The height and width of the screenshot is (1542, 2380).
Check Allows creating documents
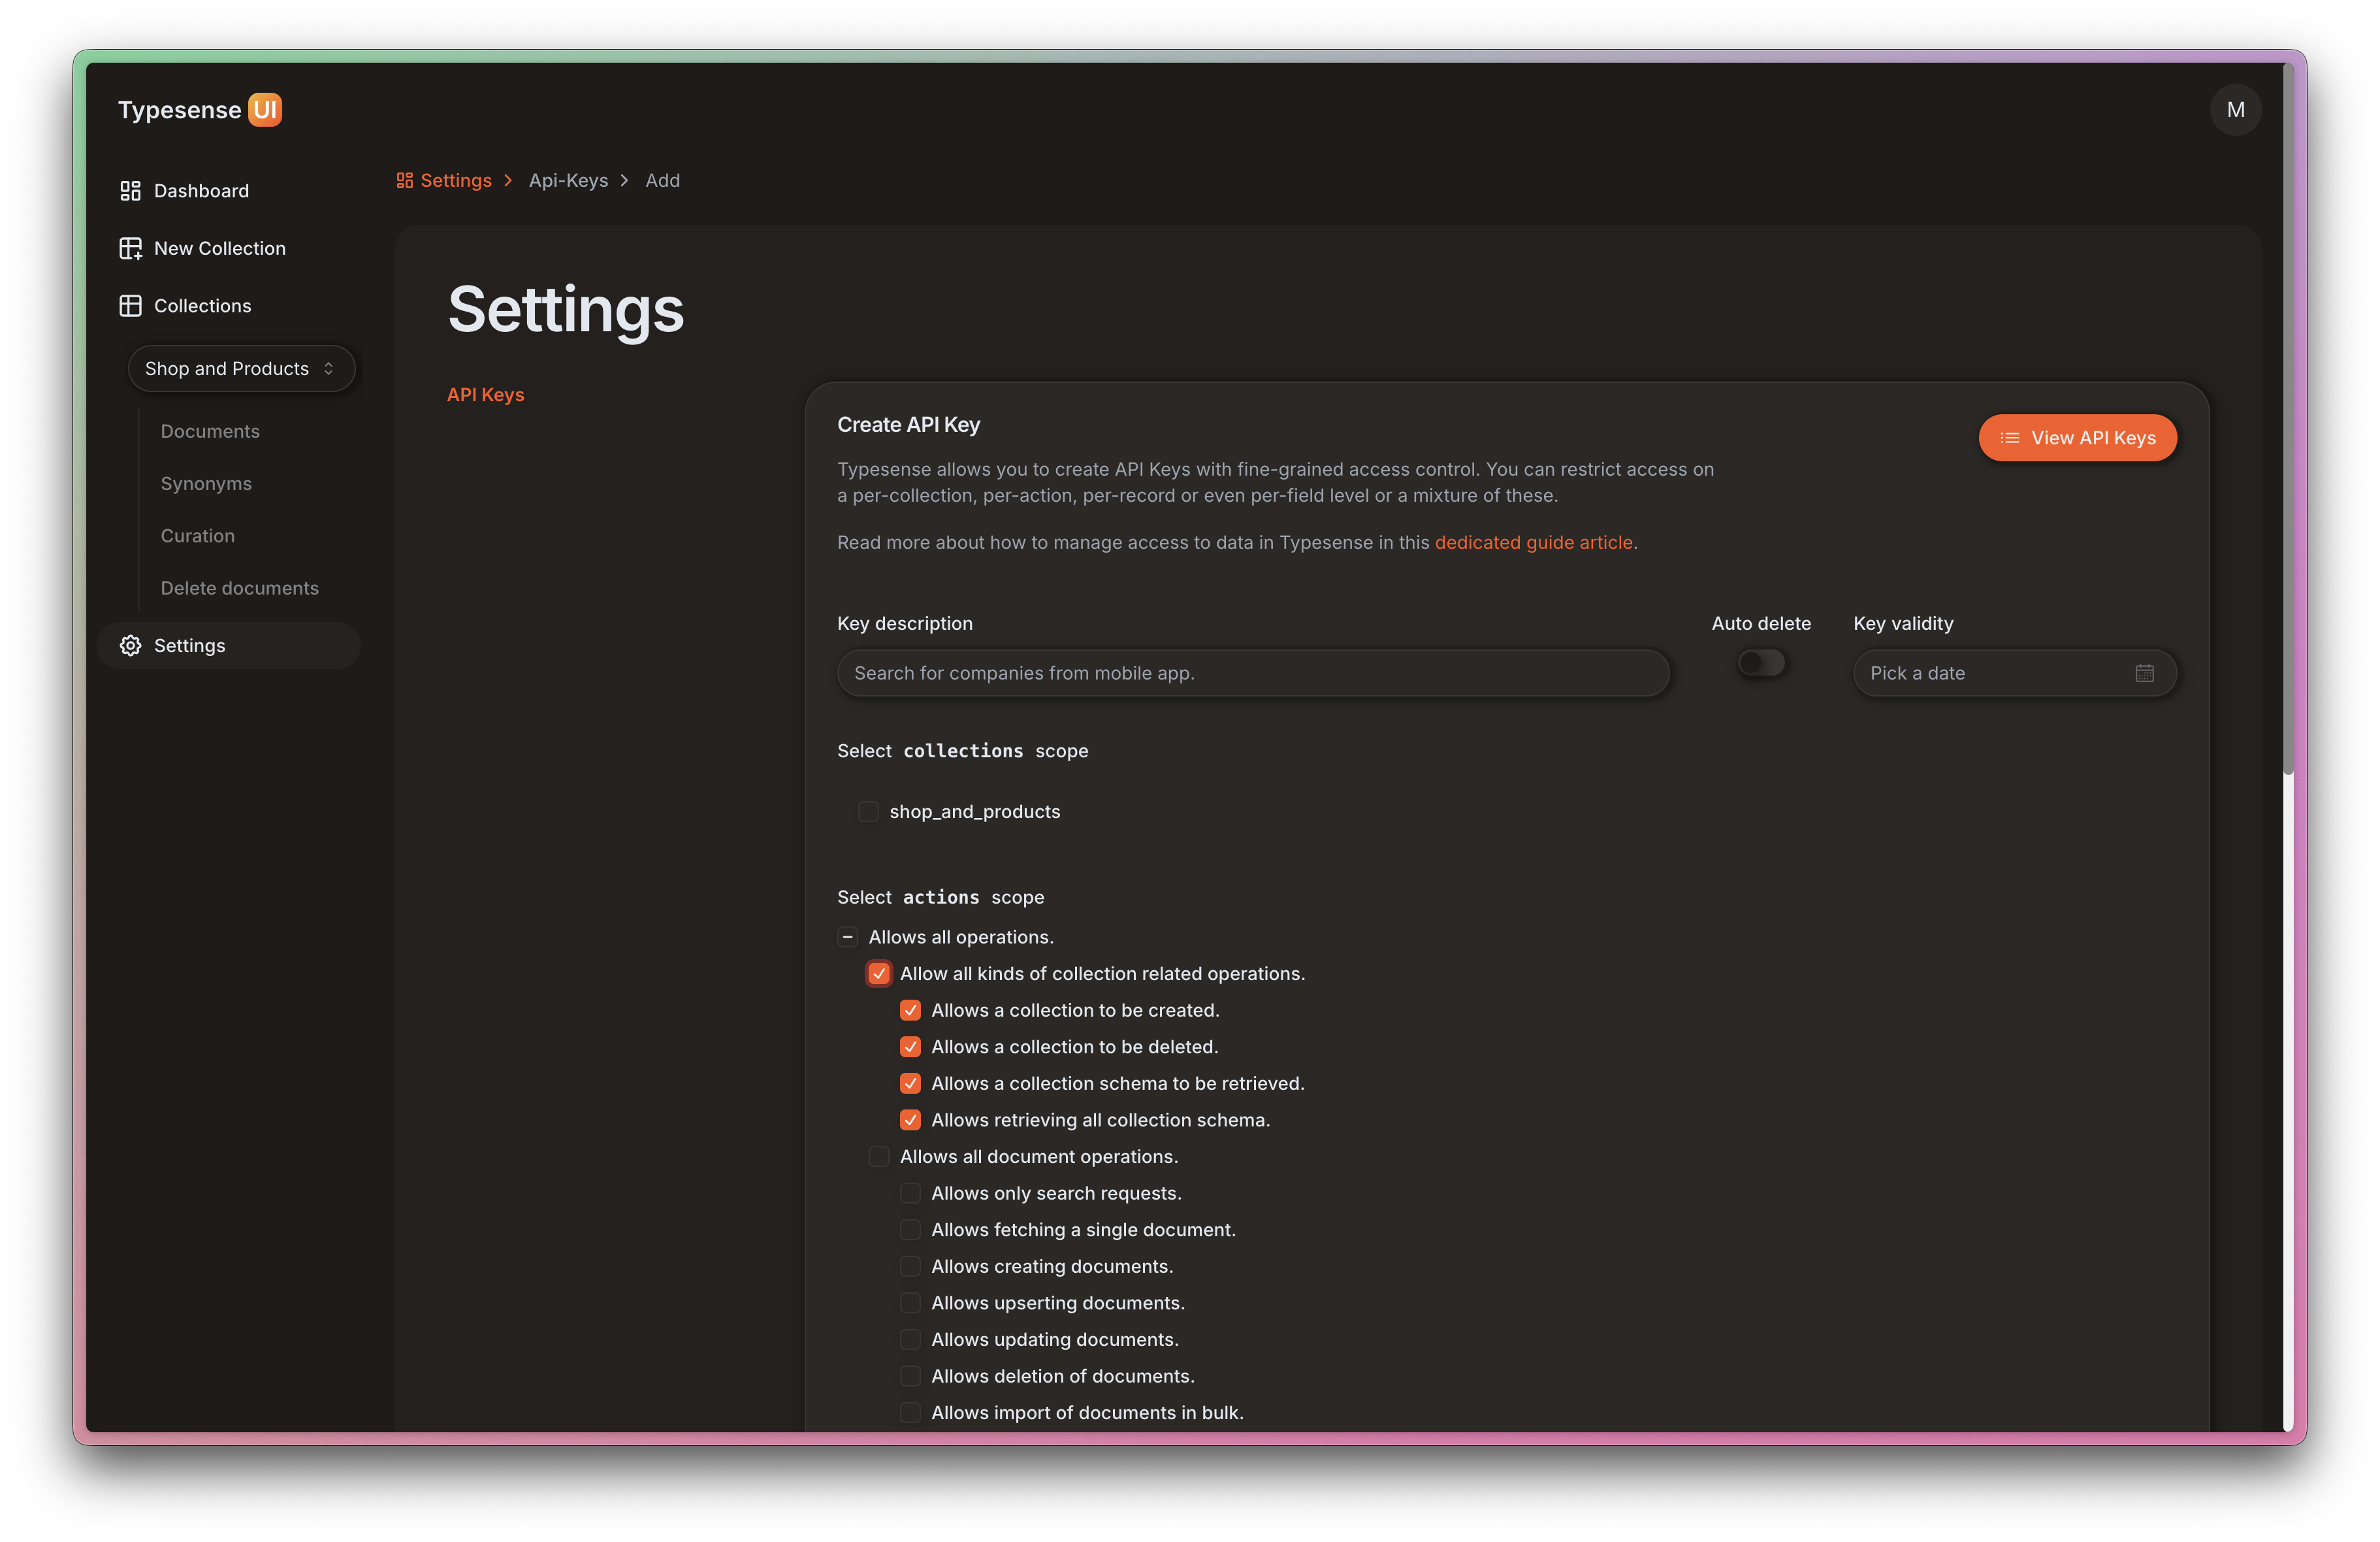(x=910, y=1267)
